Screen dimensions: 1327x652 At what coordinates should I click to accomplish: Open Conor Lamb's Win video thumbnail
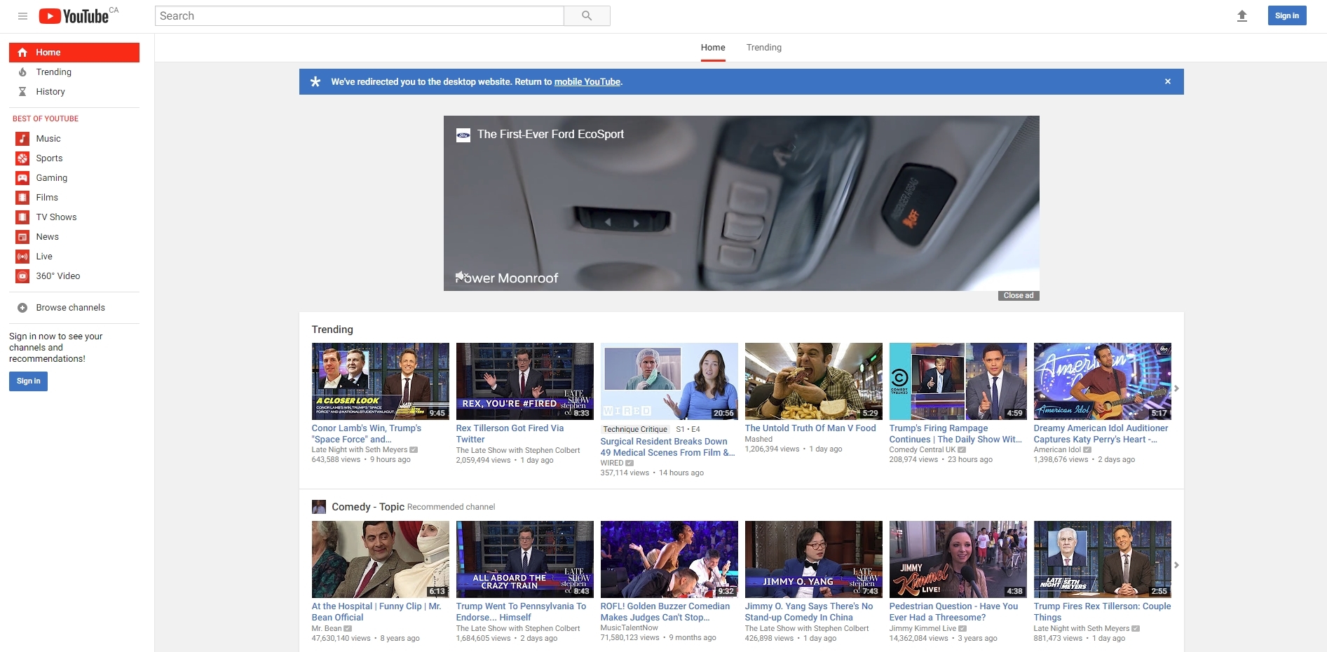[381, 381]
